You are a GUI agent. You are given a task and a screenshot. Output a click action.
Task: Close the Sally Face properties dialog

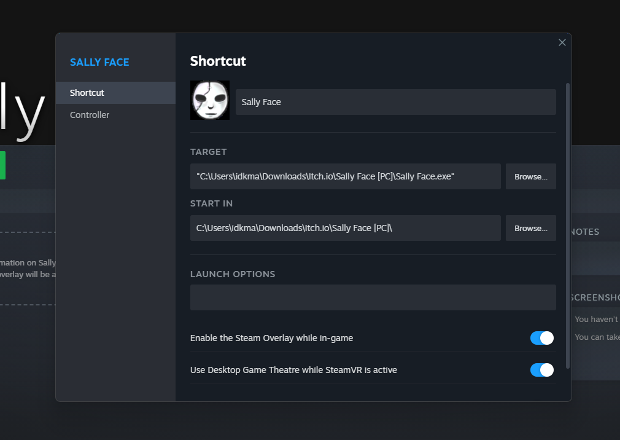(562, 42)
